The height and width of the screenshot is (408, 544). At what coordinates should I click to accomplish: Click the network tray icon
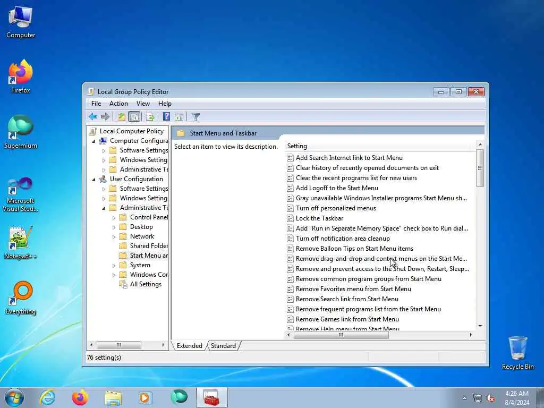tap(478, 398)
